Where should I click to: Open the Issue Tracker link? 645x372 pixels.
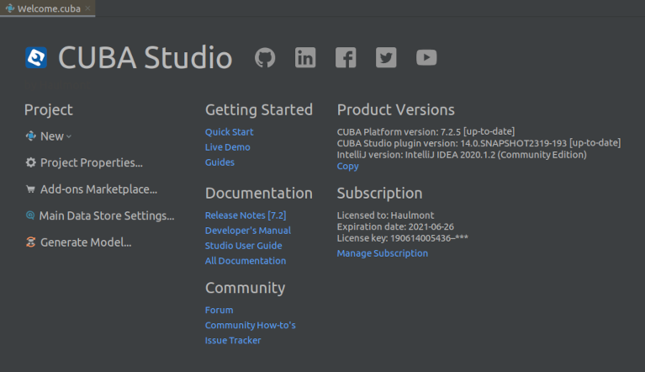(233, 341)
